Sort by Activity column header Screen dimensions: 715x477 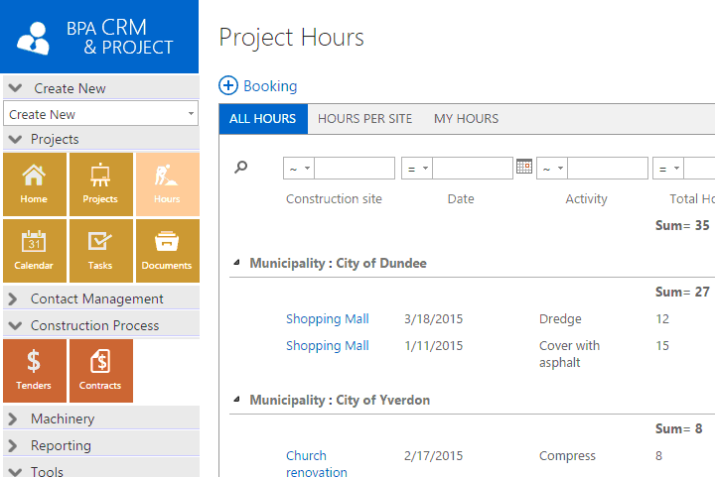[586, 199]
